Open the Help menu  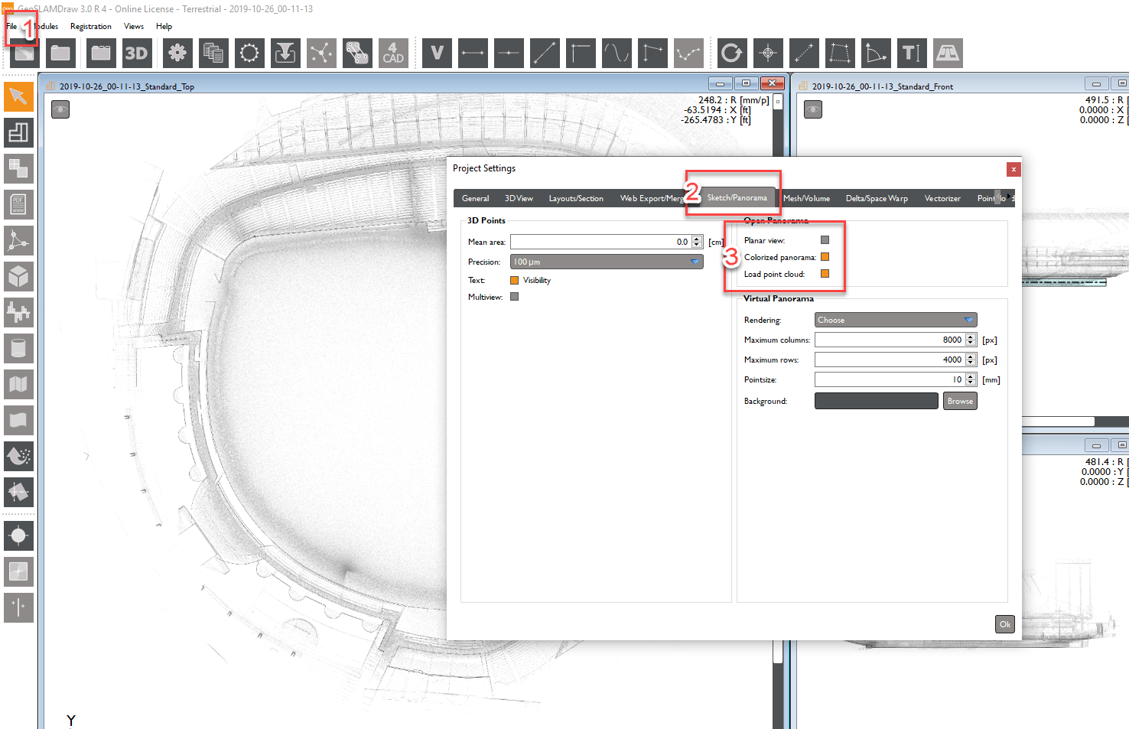[x=164, y=26]
